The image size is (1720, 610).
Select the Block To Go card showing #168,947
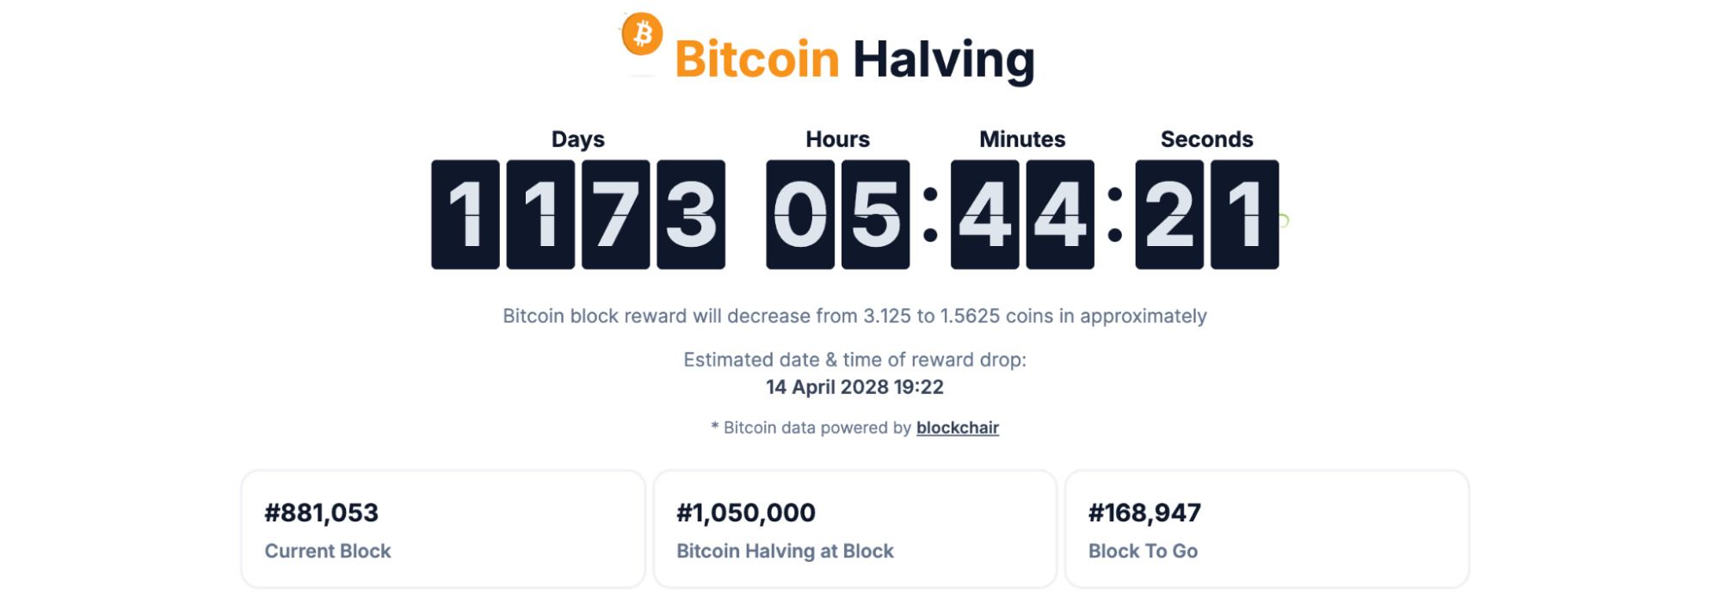tap(1267, 528)
